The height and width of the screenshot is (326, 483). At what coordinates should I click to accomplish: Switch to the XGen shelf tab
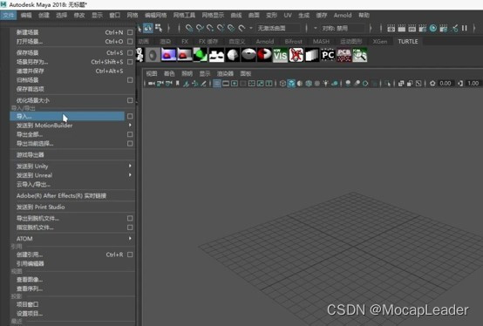(x=380, y=41)
